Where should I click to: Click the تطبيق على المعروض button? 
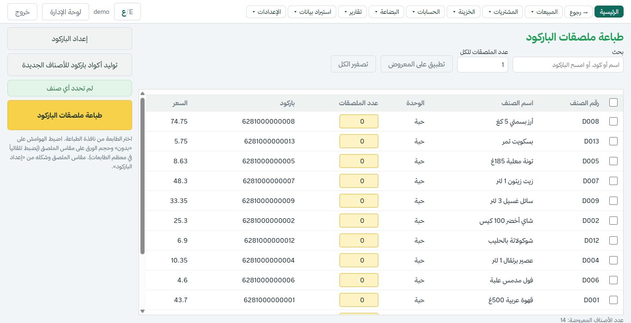pos(417,64)
